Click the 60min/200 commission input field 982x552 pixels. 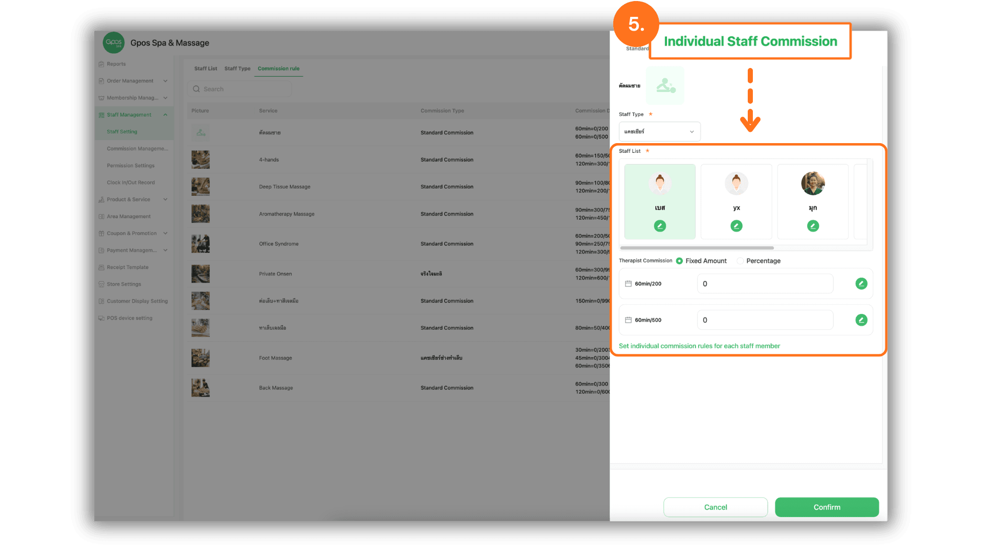pyautogui.click(x=765, y=284)
